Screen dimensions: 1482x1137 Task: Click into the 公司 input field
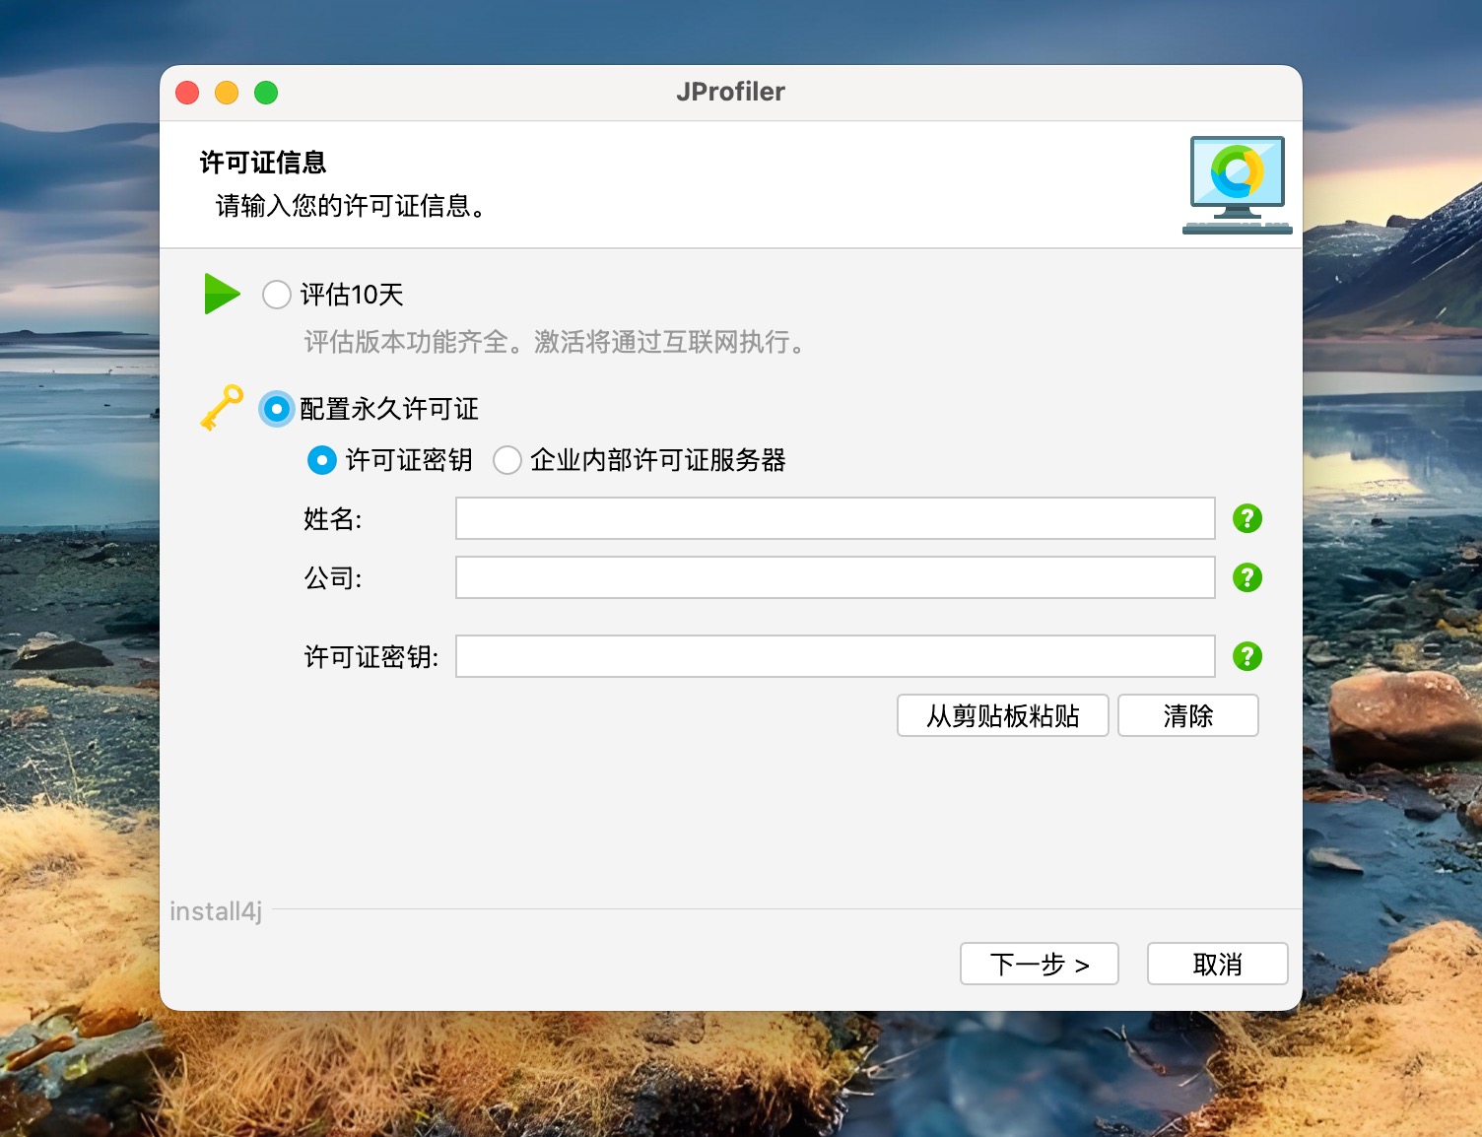pyautogui.click(x=835, y=577)
